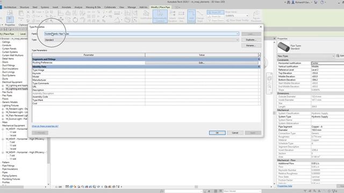Select the Slope Up option
This screenshot has width=344, height=193.
pyautogui.click(x=216, y=17)
